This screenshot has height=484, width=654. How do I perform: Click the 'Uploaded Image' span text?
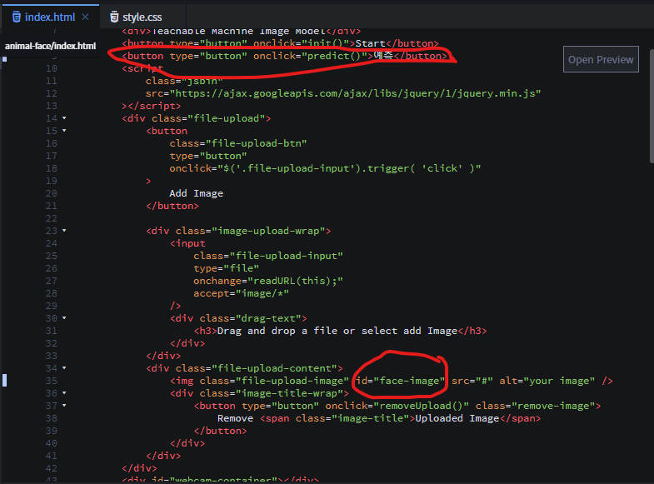[x=457, y=418]
